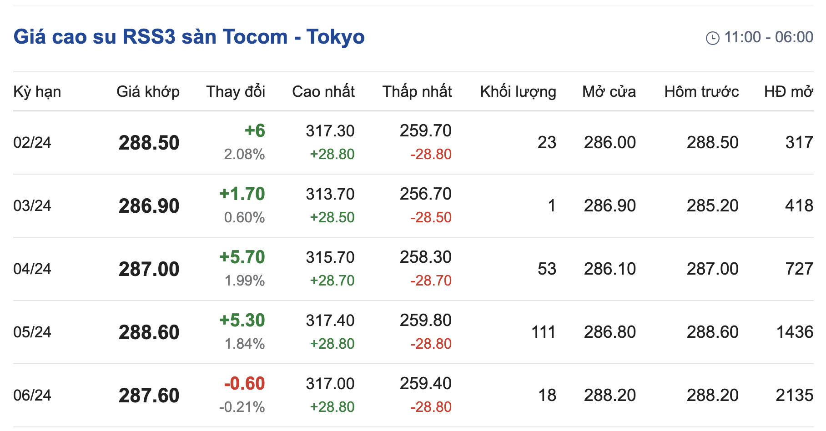The height and width of the screenshot is (431, 826).
Task: Click the 288.50 matched price for 02/24
Action: point(149,143)
